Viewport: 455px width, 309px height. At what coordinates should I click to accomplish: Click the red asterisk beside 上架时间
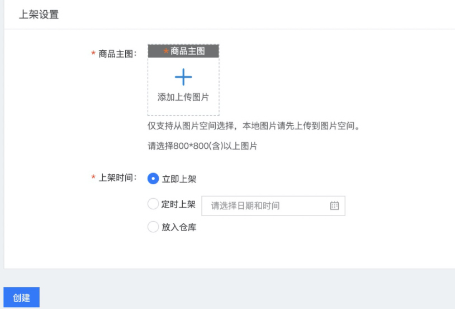(x=93, y=177)
